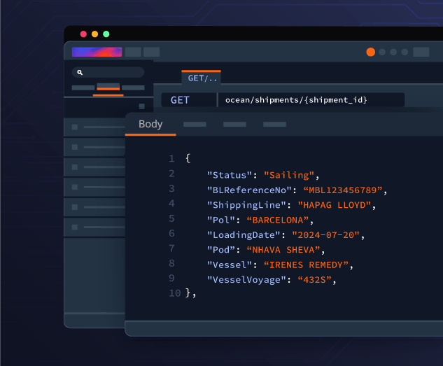Click the square icon of the first sidebar item

[x=74, y=127]
